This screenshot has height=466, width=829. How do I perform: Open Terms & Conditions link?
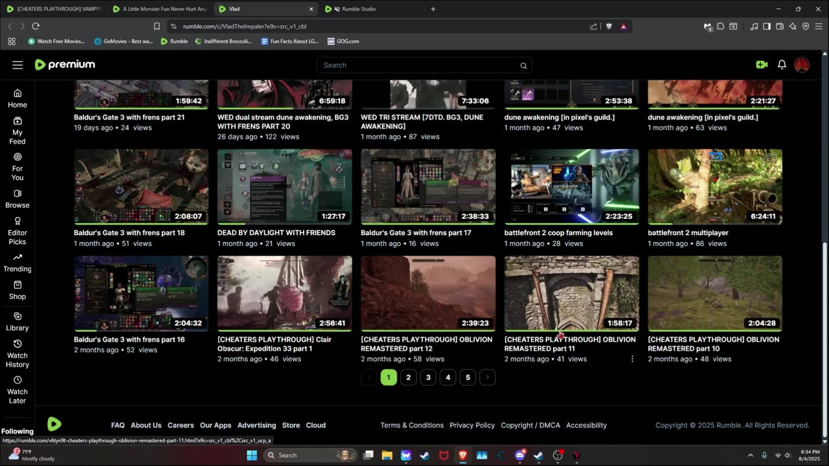coord(412,425)
